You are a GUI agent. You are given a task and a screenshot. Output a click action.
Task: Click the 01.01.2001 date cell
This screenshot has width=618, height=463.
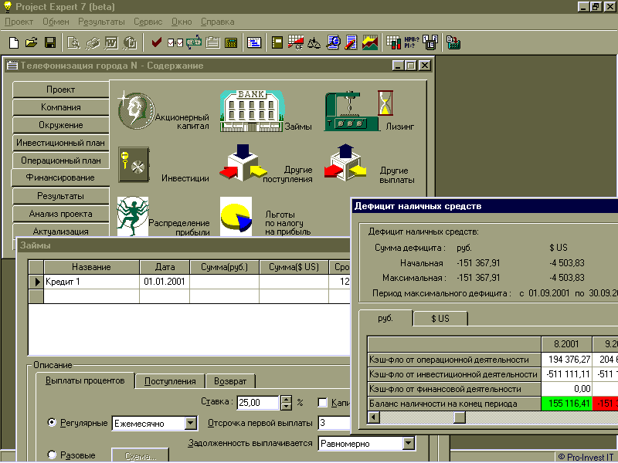pos(165,282)
